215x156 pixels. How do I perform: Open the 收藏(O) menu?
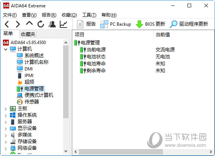(x=69, y=15)
